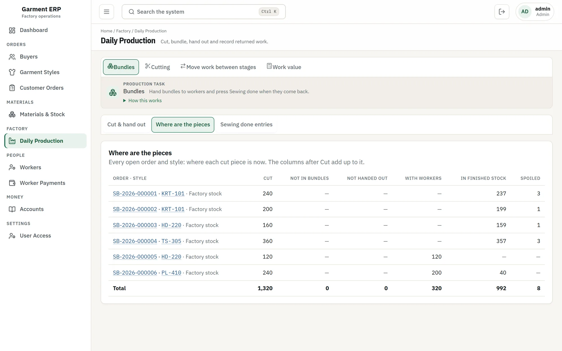Click the Garment ERP title
This screenshot has height=351, width=562.
(41, 9)
